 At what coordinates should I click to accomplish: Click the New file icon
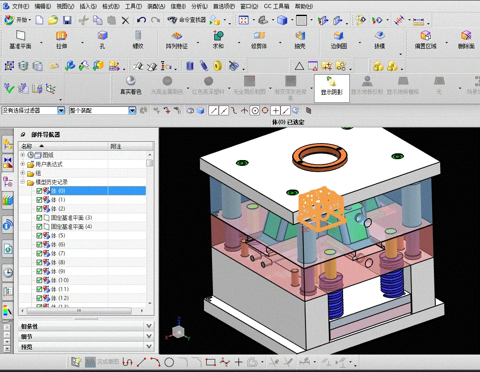pos(39,20)
